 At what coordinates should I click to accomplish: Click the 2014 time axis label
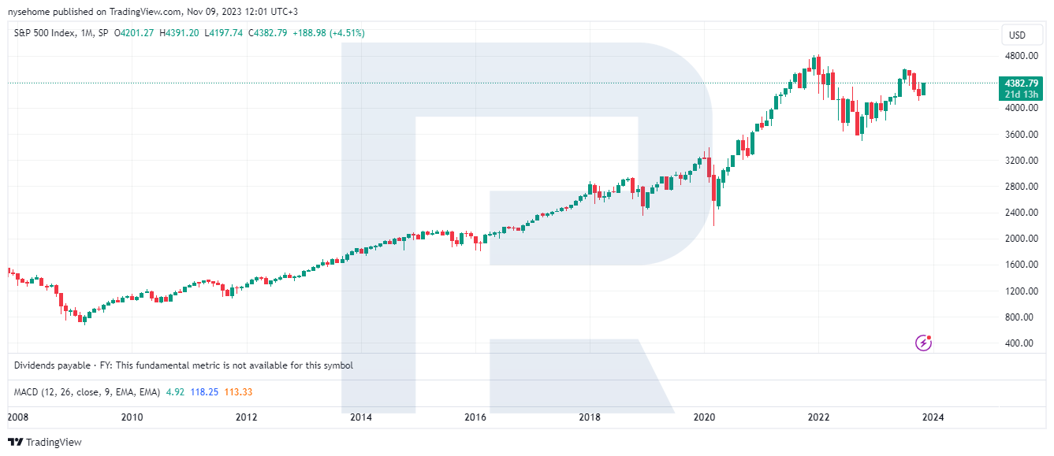click(361, 417)
